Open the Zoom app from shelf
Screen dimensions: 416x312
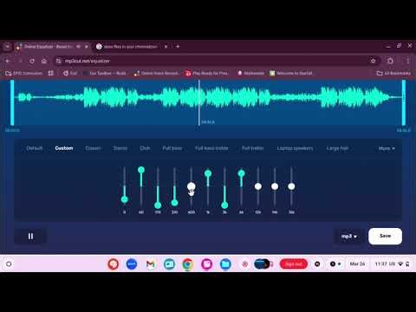(x=132, y=264)
